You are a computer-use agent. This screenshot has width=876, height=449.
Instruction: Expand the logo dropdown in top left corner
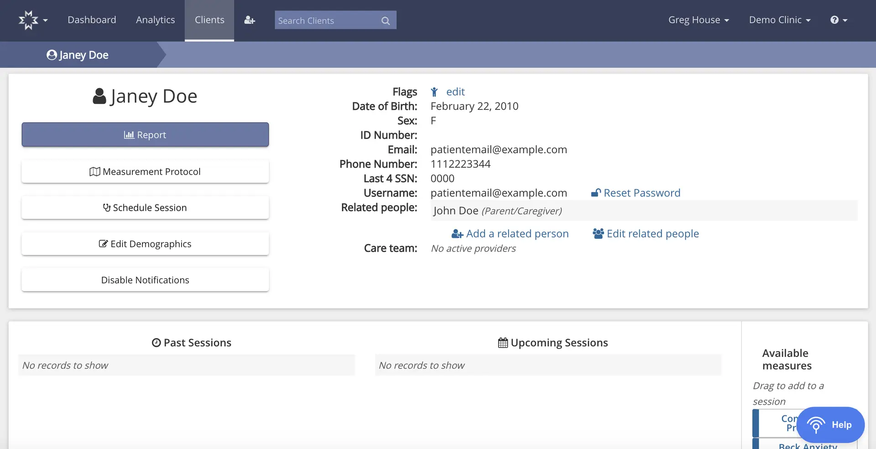32,20
